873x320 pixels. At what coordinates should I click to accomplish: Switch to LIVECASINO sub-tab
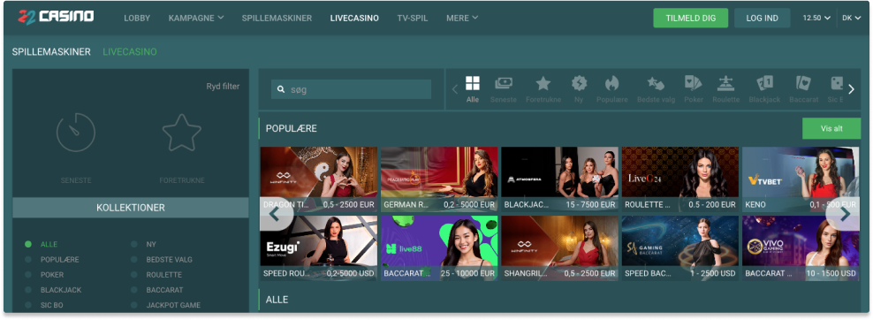130,52
